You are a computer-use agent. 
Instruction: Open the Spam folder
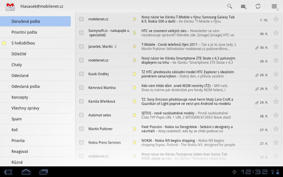click(x=16, y=119)
